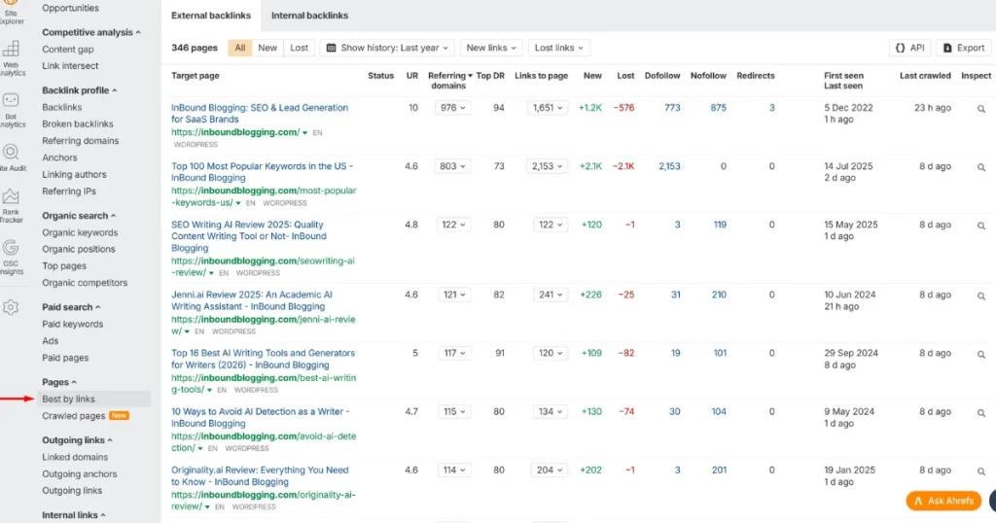Open GSC Insights in the left rail

point(11,257)
